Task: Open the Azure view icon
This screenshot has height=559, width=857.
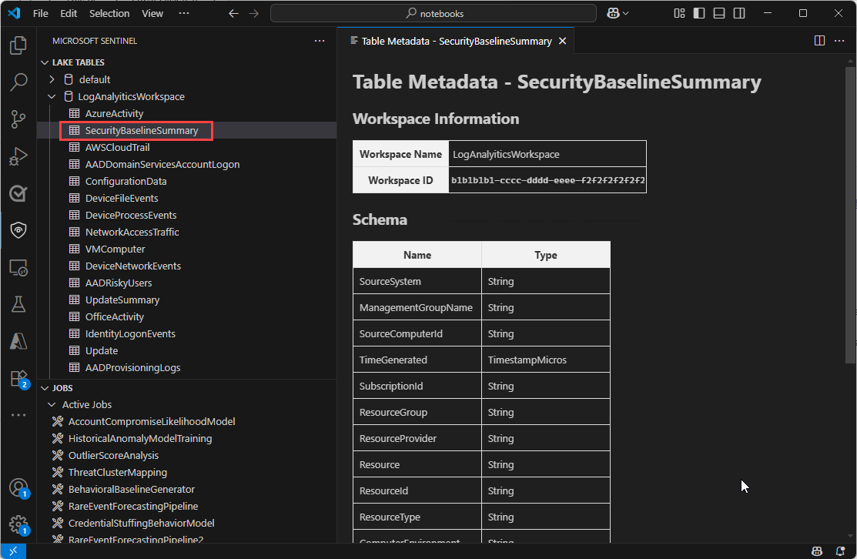Action: point(18,342)
